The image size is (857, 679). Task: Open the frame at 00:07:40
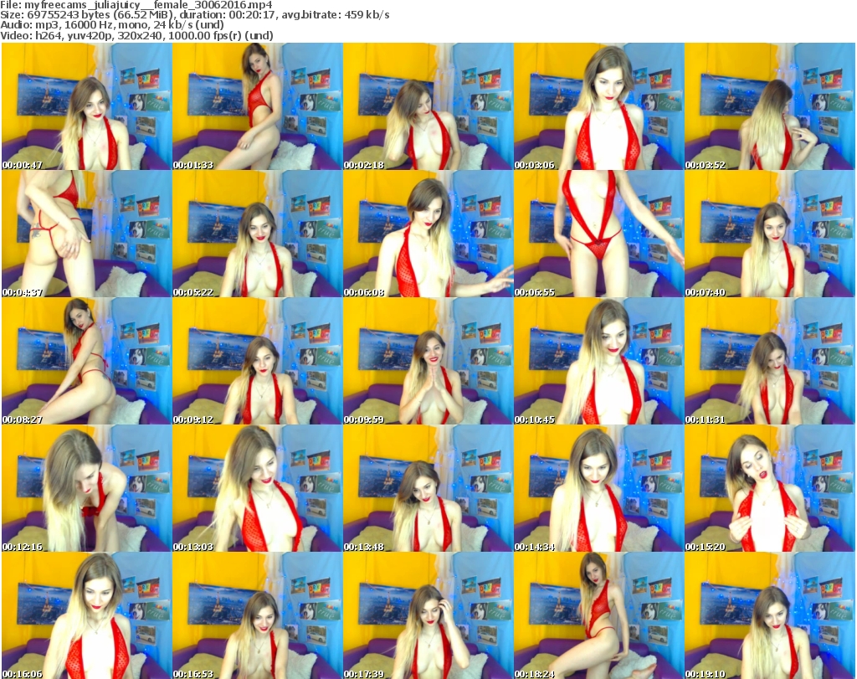(770, 234)
